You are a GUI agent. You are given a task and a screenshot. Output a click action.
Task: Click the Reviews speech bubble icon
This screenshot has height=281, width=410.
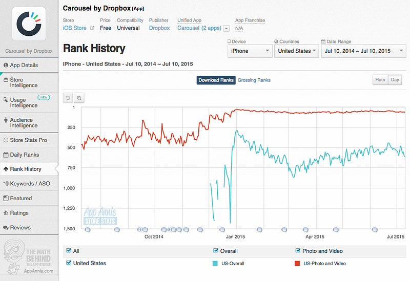tap(6, 227)
